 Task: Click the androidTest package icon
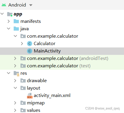23,58
